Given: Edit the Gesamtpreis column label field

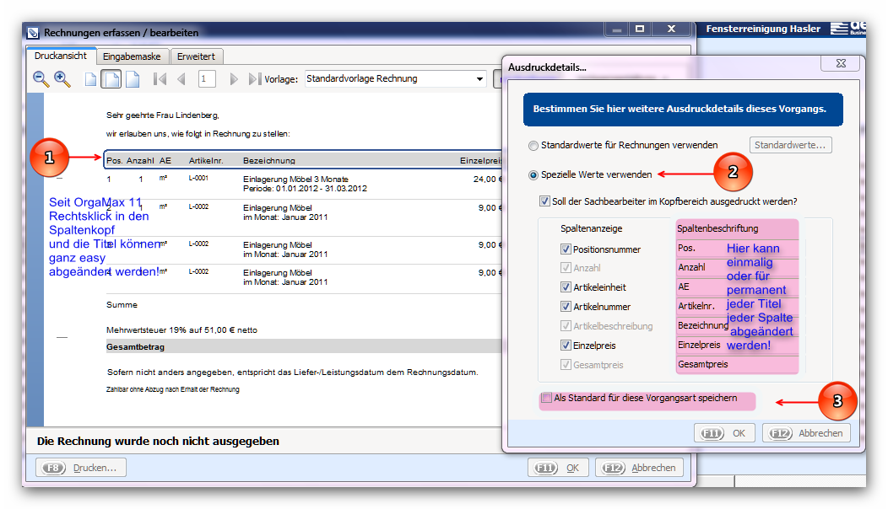Looking at the screenshot, I should pos(737,364).
